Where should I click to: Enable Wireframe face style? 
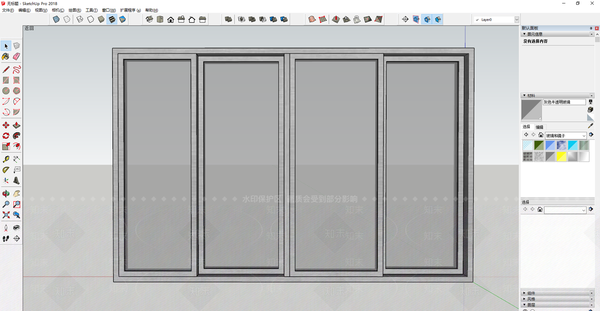point(80,19)
